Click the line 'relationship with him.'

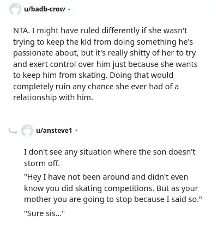[x=53, y=97]
